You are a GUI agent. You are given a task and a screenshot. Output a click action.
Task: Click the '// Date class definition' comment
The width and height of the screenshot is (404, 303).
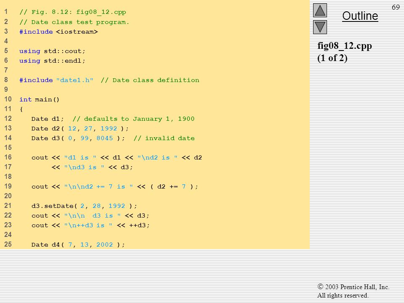point(150,80)
